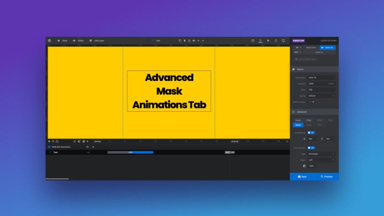The image size is (384, 216).
Task: Turn off the Use Clip Path toggle
Action: click(x=310, y=147)
